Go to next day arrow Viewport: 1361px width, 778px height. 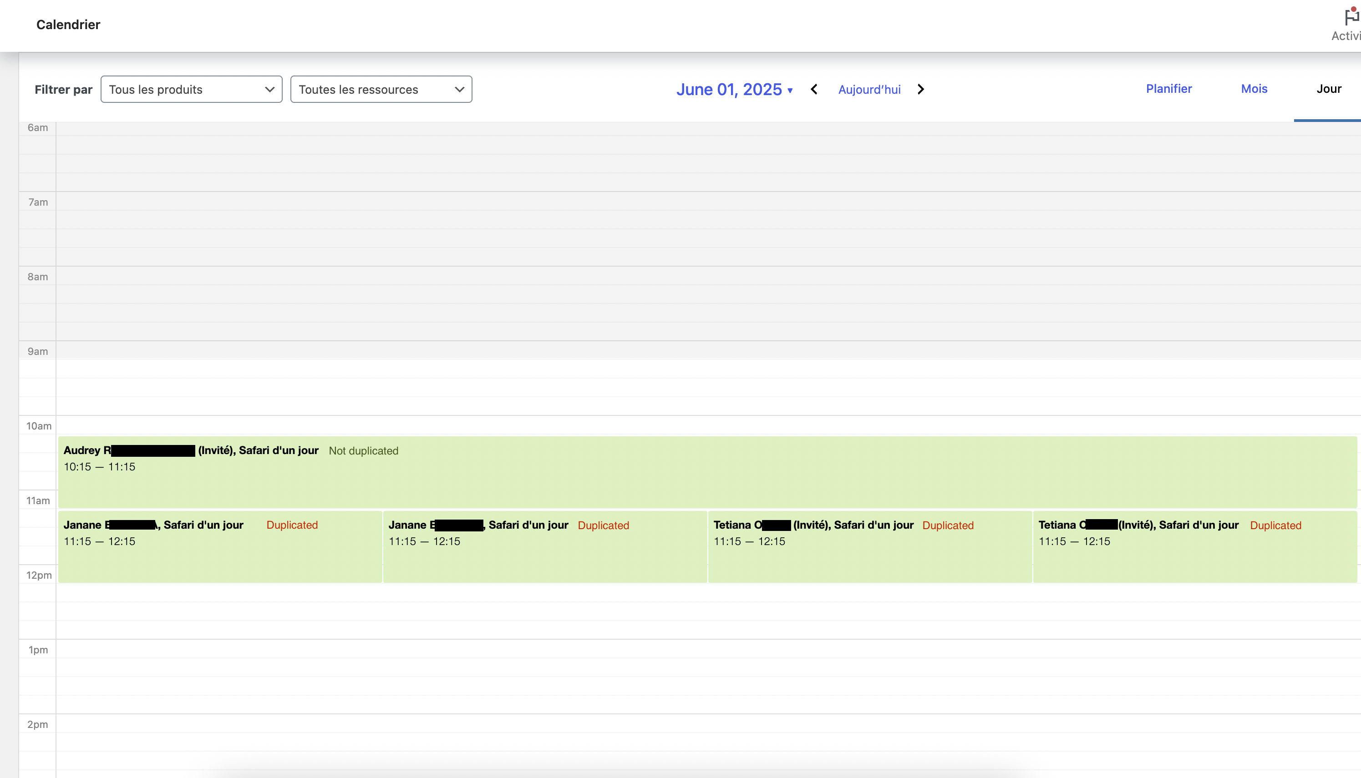(x=920, y=89)
